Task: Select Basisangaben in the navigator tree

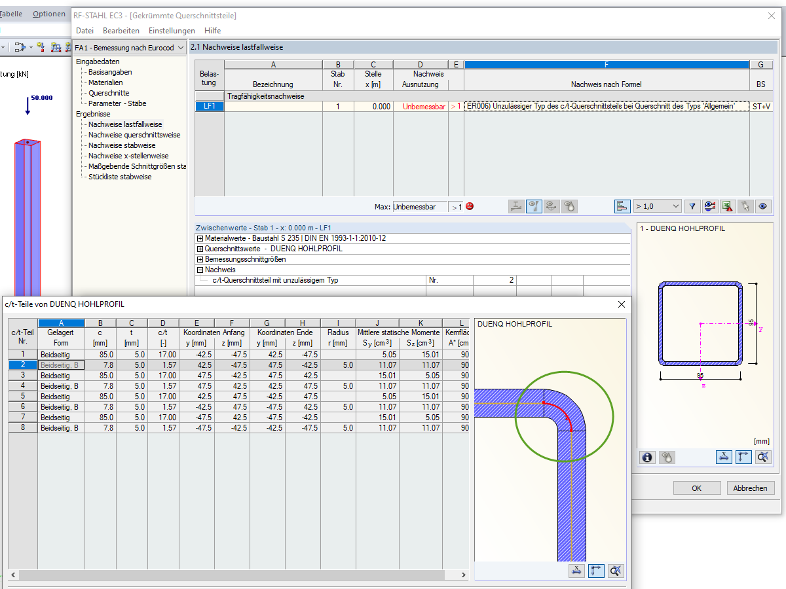Action: pos(110,72)
